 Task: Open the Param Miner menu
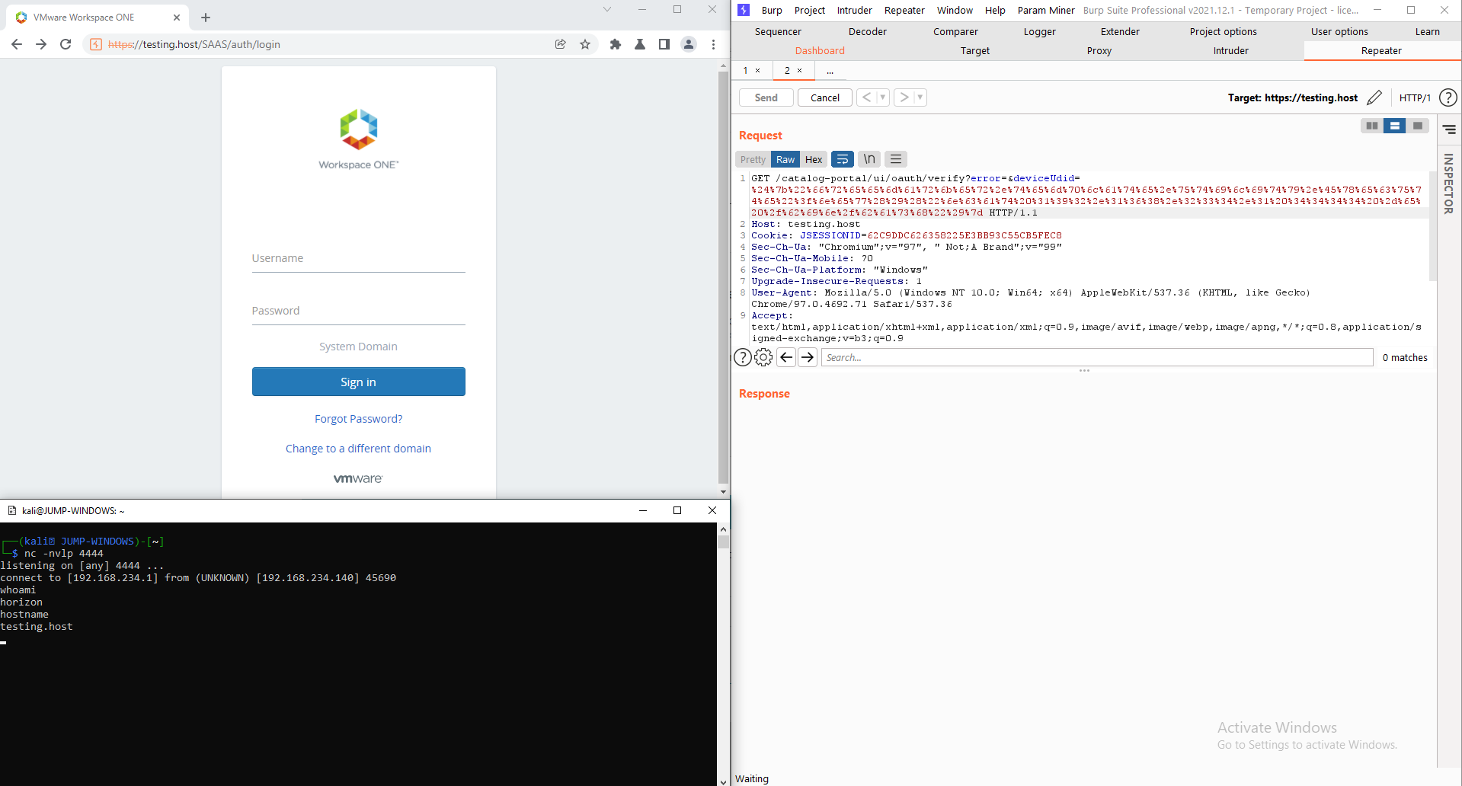1046,10
